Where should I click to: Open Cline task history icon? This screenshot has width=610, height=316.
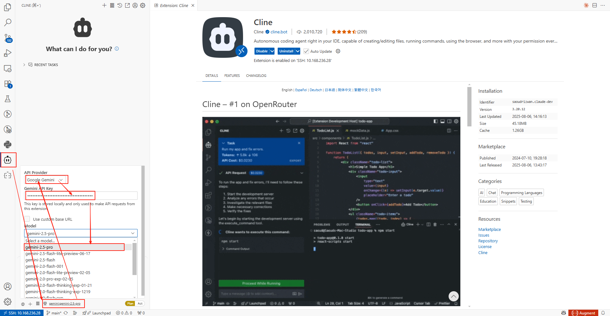pos(120,5)
